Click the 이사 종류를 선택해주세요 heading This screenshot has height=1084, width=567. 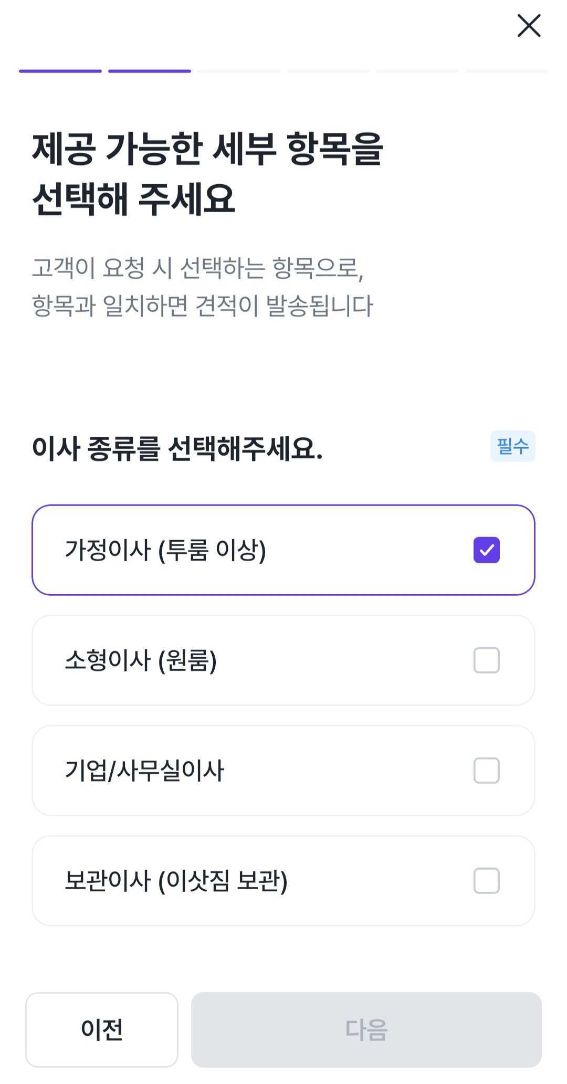pyautogui.click(x=177, y=449)
